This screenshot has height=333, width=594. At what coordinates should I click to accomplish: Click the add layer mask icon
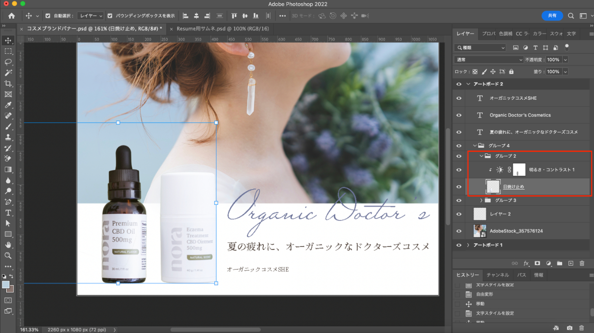[x=537, y=263]
